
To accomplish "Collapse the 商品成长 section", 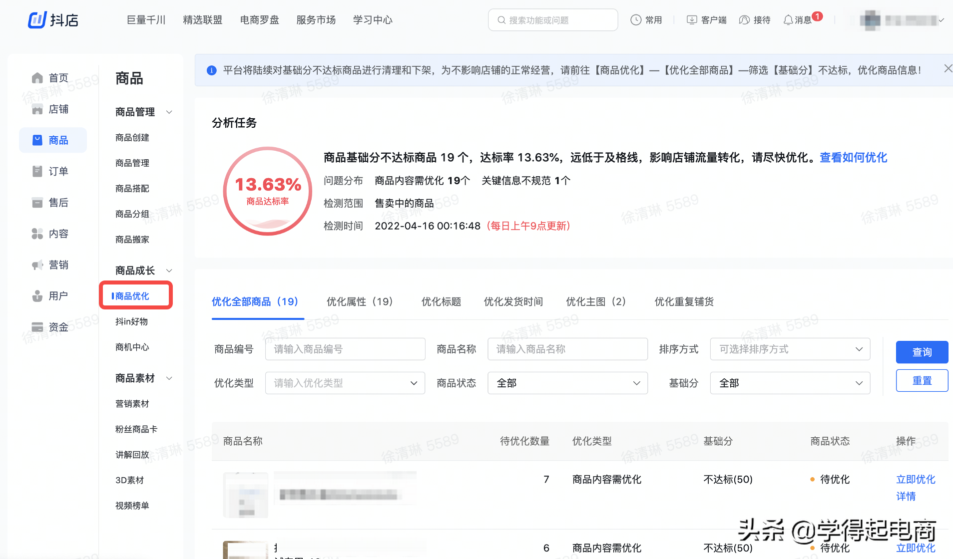I will tap(169, 271).
